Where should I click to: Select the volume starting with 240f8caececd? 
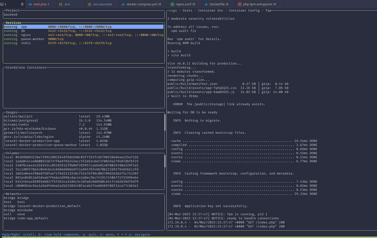coord(84,165)
